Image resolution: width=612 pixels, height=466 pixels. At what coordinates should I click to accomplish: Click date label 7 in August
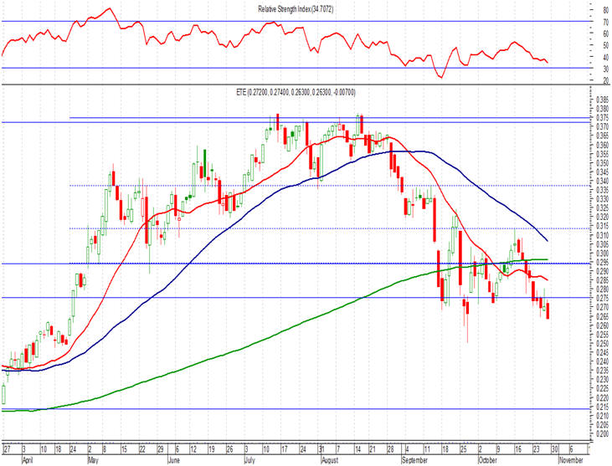pos(338,449)
